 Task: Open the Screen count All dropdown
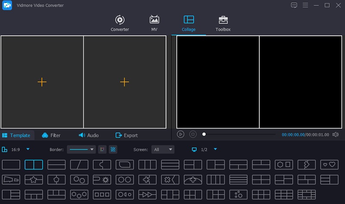163,150
